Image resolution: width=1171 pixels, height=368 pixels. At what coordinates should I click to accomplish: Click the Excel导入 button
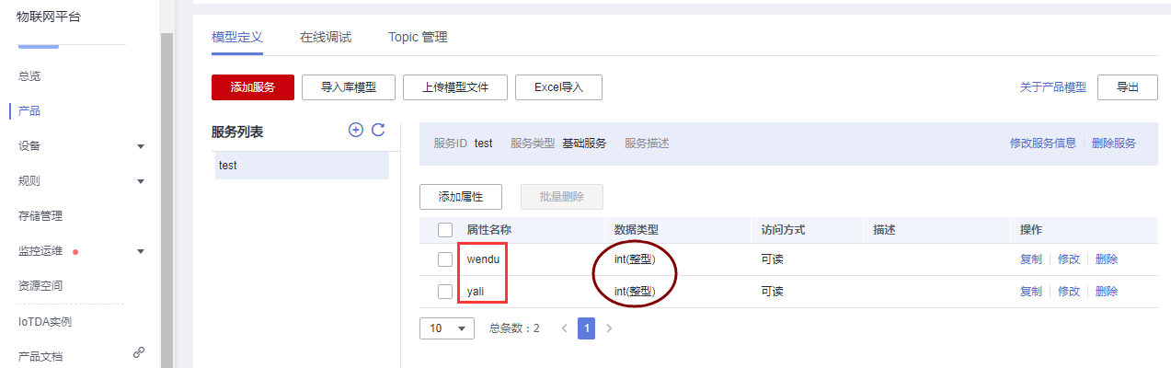point(558,87)
